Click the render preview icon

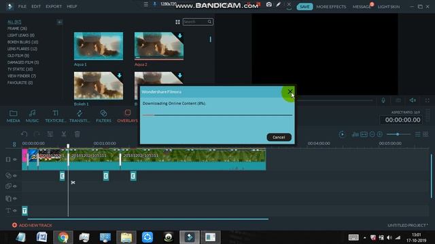click(342, 134)
